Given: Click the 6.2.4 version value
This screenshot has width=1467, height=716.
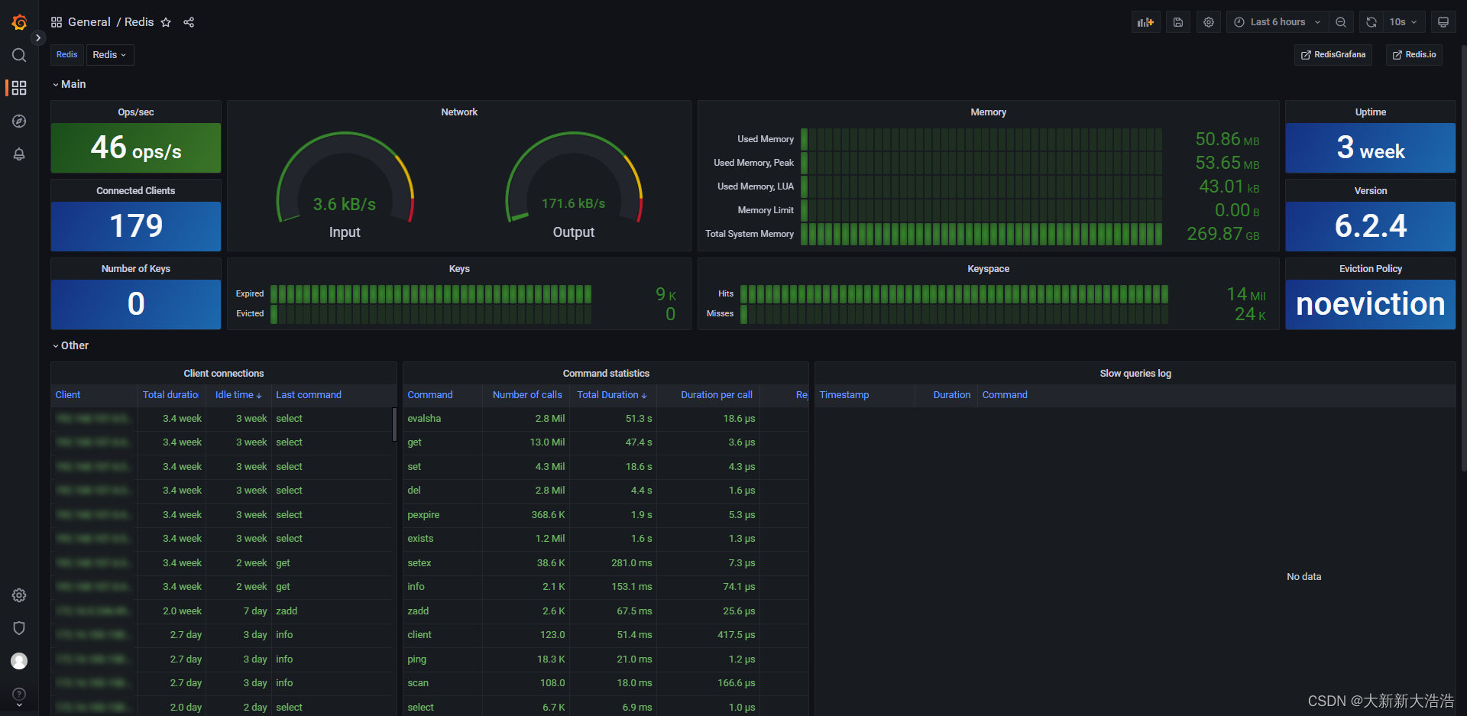Looking at the screenshot, I should [1371, 226].
